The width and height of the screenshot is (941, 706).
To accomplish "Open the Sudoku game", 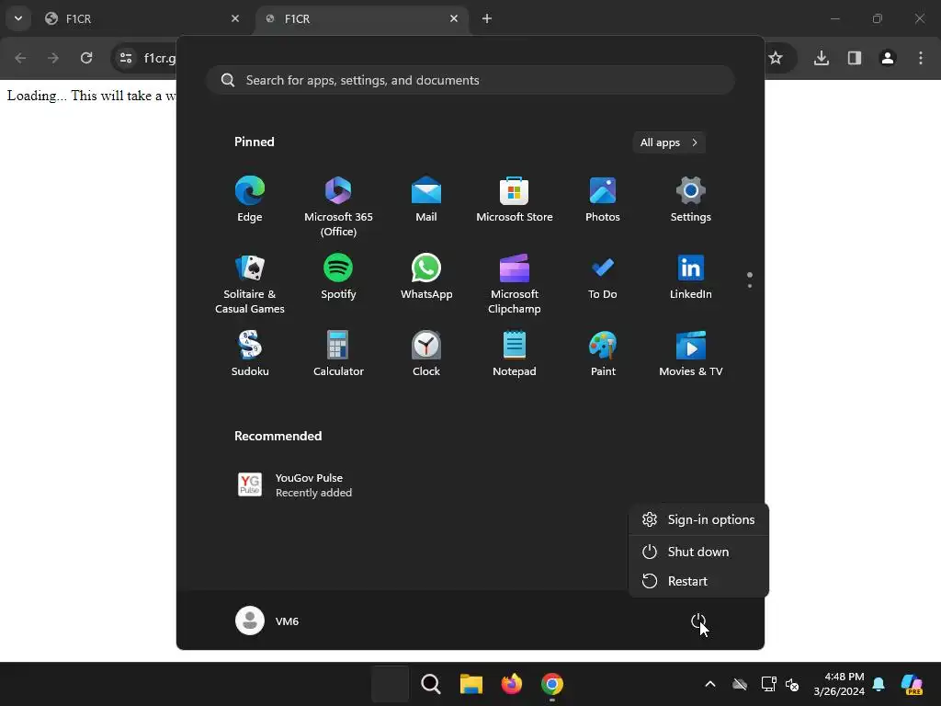I will point(250,354).
